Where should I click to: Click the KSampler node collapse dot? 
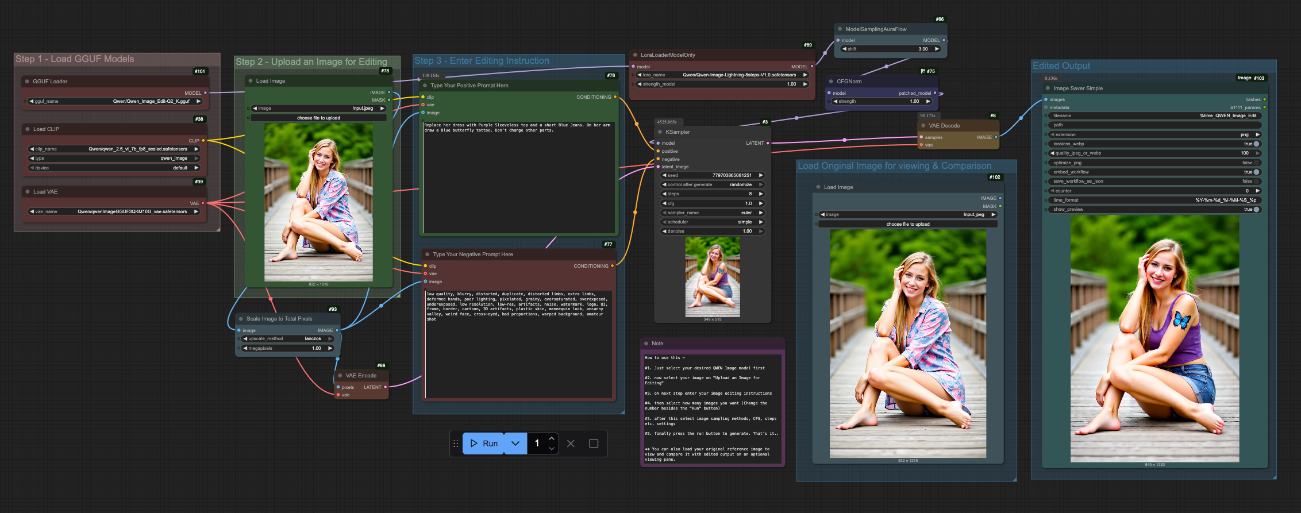tap(660, 132)
